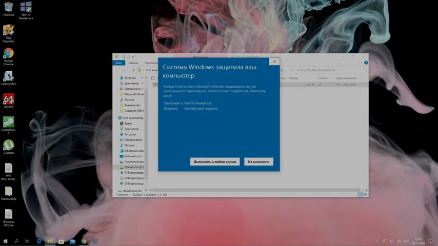
Task: Select Google Chrome desktop shortcut
Action: click(8, 57)
